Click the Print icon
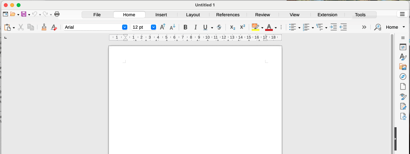 click(57, 14)
